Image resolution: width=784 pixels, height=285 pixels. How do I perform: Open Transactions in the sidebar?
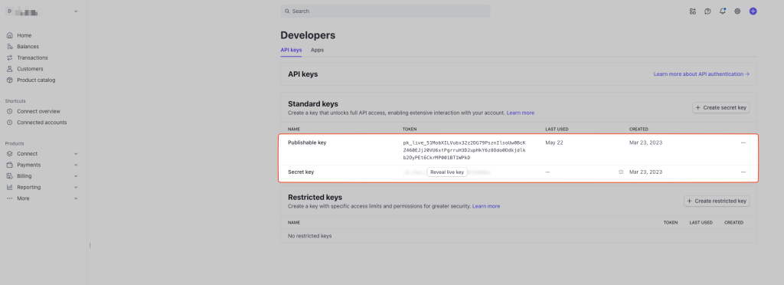pyautogui.click(x=32, y=57)
